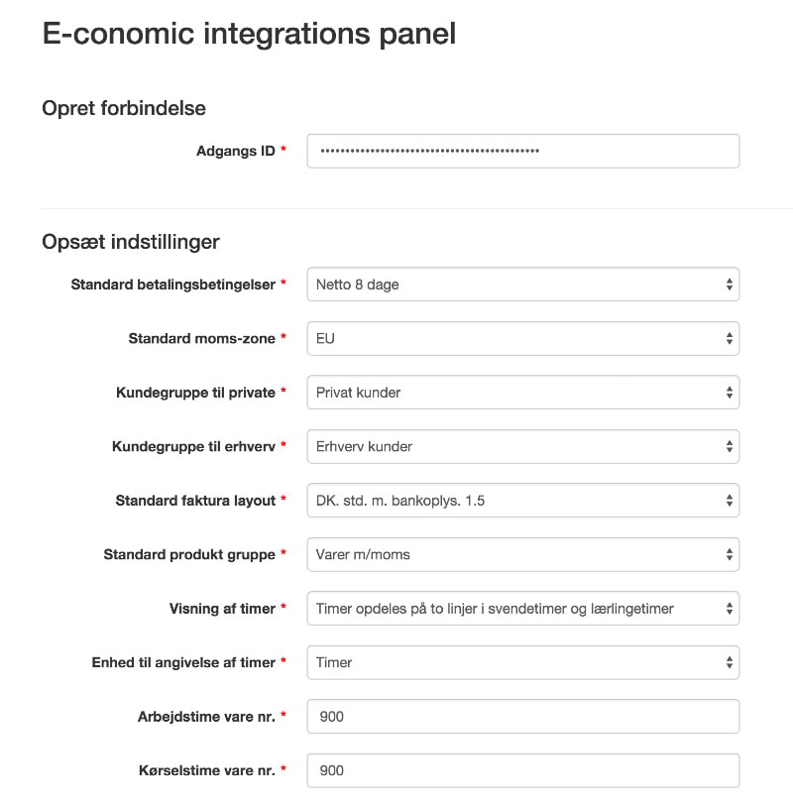The image size is (793, 803).
Task: Expand the Standard produkt gruppe dropdown
Action: click(x=522, y=554)
